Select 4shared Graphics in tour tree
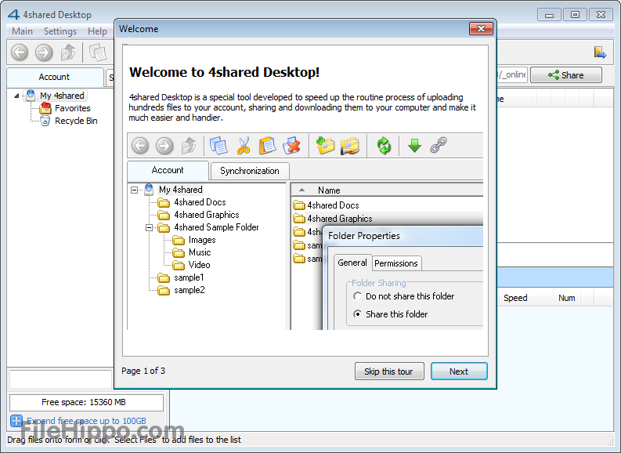 (x=206, y=215)
